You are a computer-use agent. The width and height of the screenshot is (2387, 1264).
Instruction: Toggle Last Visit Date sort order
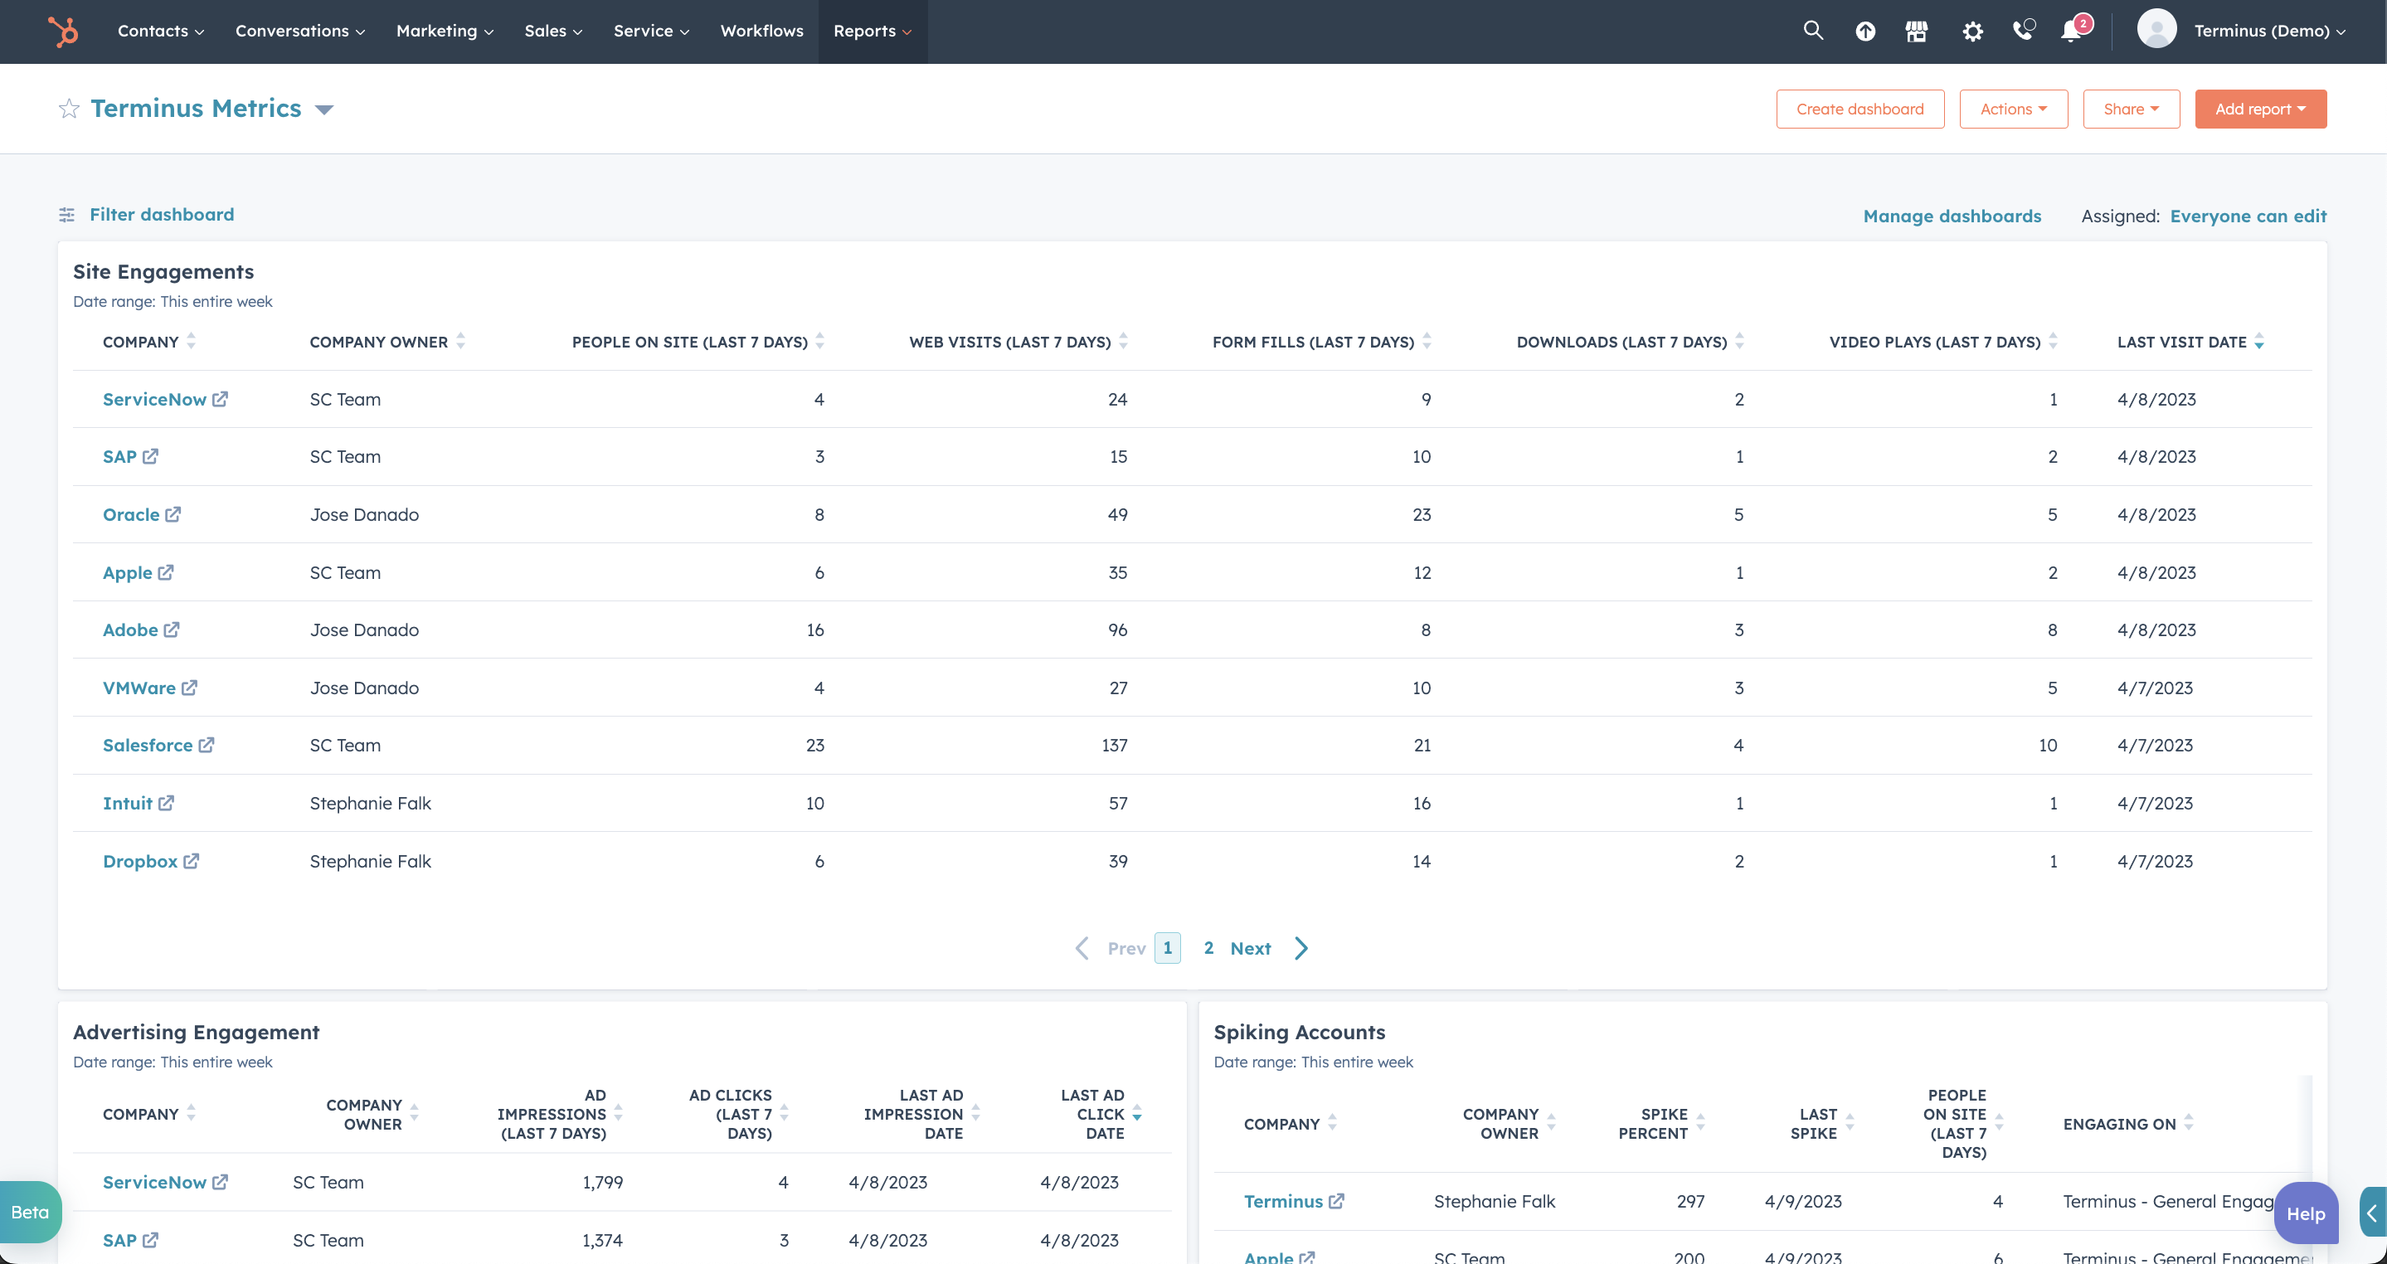2259,341
